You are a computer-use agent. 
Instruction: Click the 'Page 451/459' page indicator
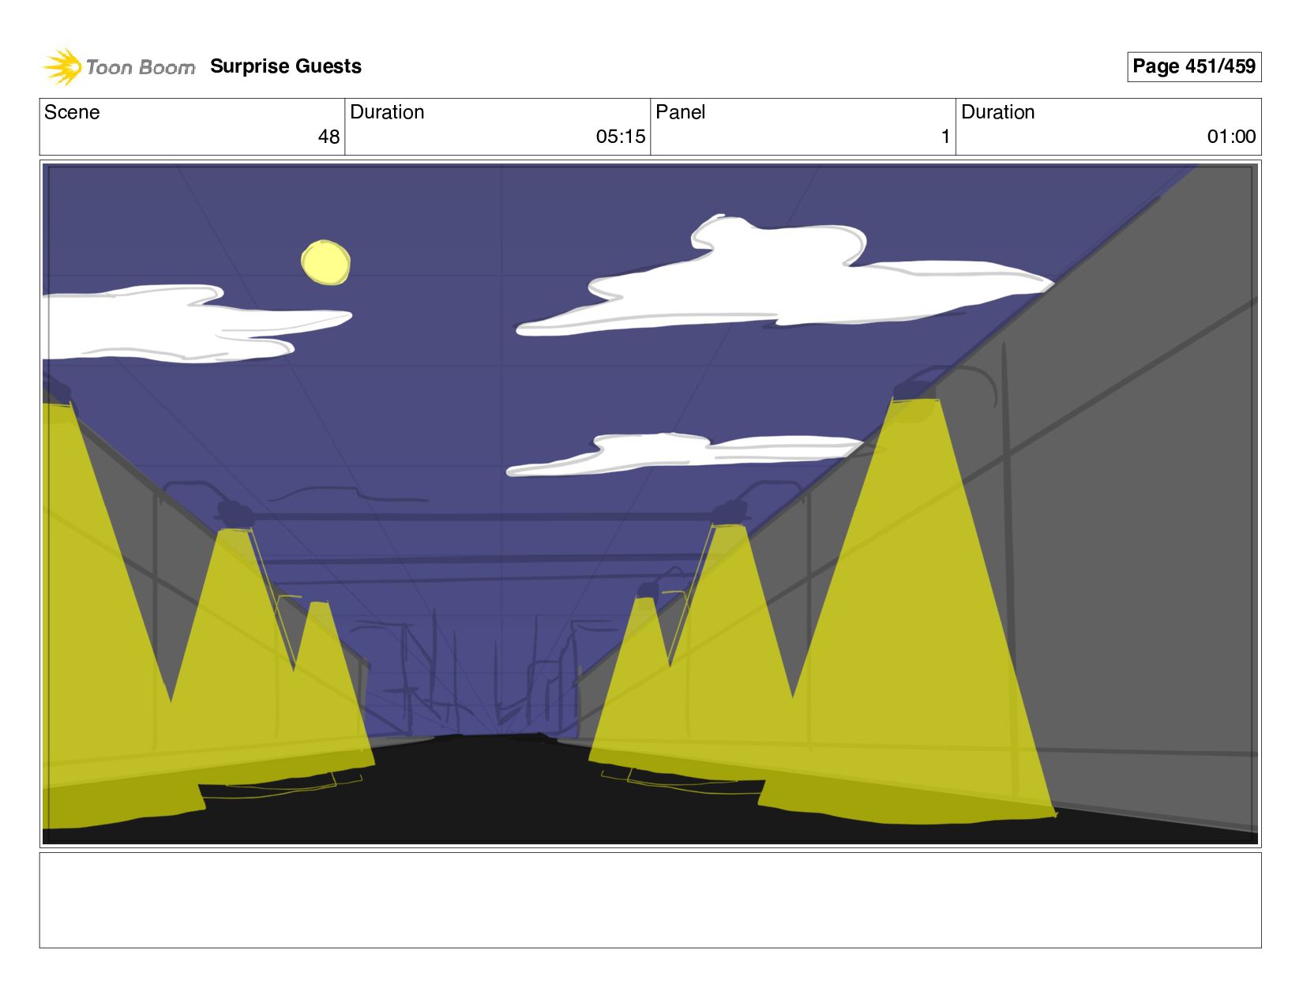click(x=1193, y=66)
